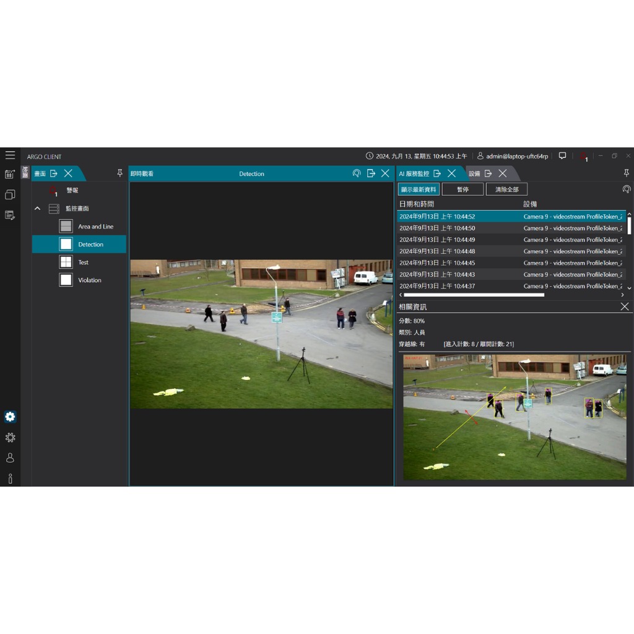Close the 相關資訊 details panel

pyautogui.click(x=624, y=306)
